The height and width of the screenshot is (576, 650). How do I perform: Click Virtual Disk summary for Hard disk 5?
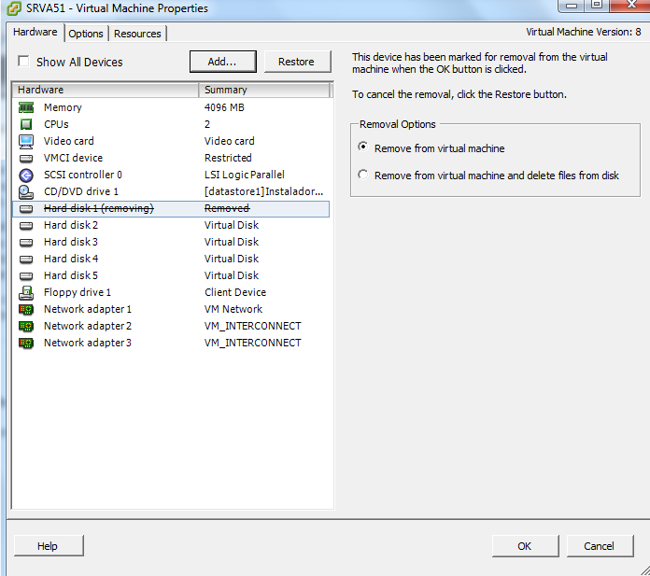[x=232, y=275]
